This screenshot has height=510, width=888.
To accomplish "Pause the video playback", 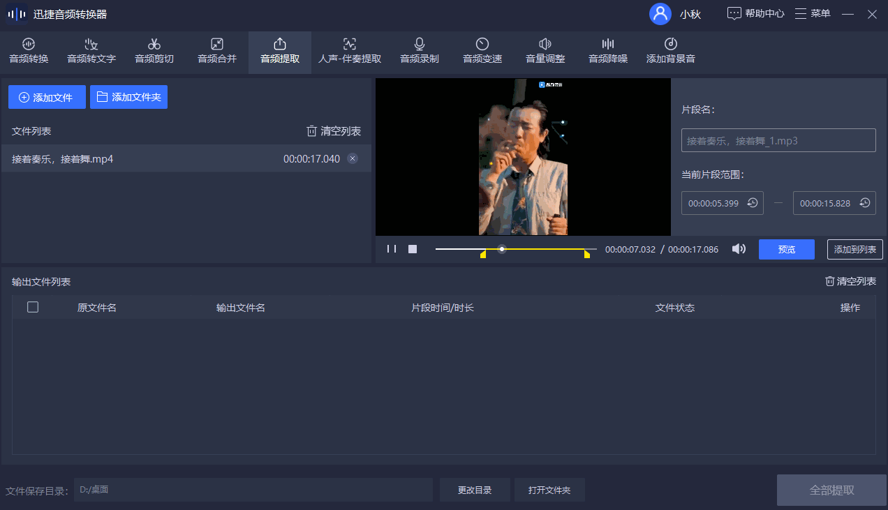I will point(392,249).
